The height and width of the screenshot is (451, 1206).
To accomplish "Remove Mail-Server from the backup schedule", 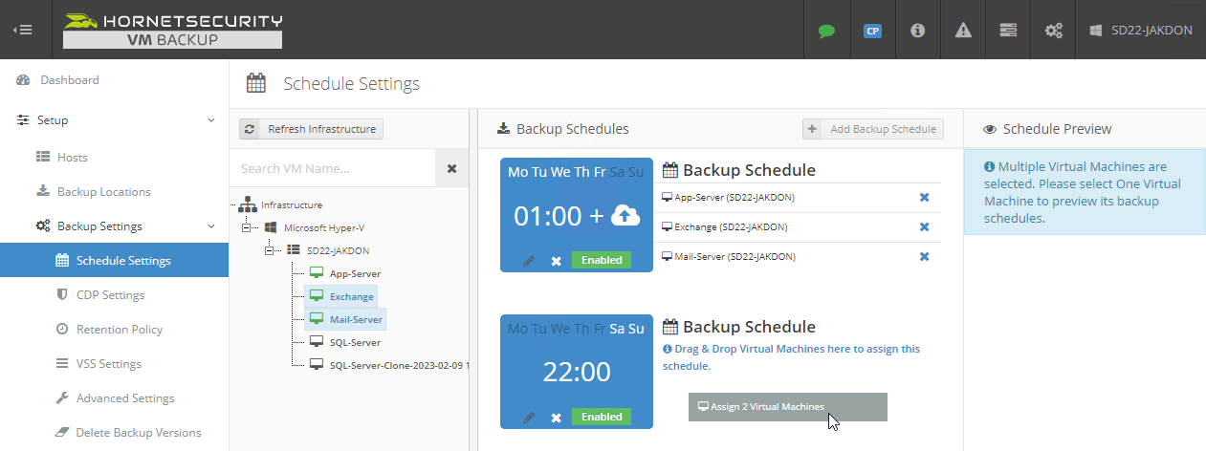I will tap(924, 256).
